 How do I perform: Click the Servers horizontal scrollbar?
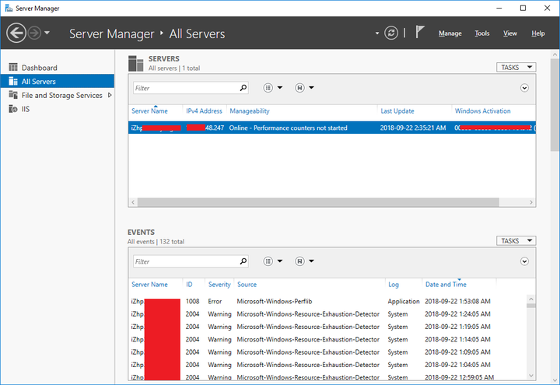pos(318,202)
